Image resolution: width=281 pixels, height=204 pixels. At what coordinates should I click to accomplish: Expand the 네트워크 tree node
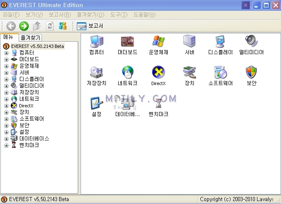point(6,99)
